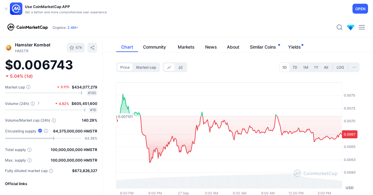View the Similar Coins tab
373x195 pixels.
(x=263, y=47)
